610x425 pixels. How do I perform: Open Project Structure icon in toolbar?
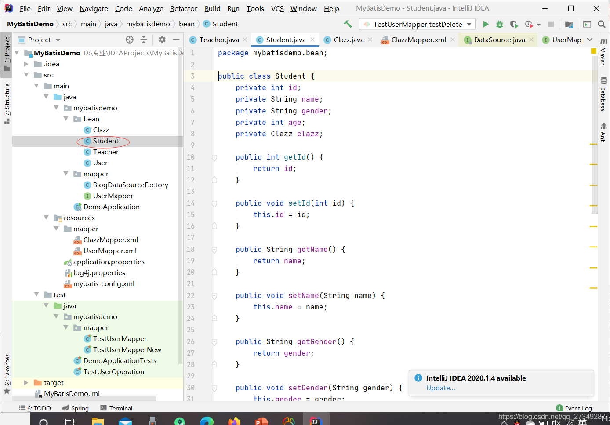[569, 24]
